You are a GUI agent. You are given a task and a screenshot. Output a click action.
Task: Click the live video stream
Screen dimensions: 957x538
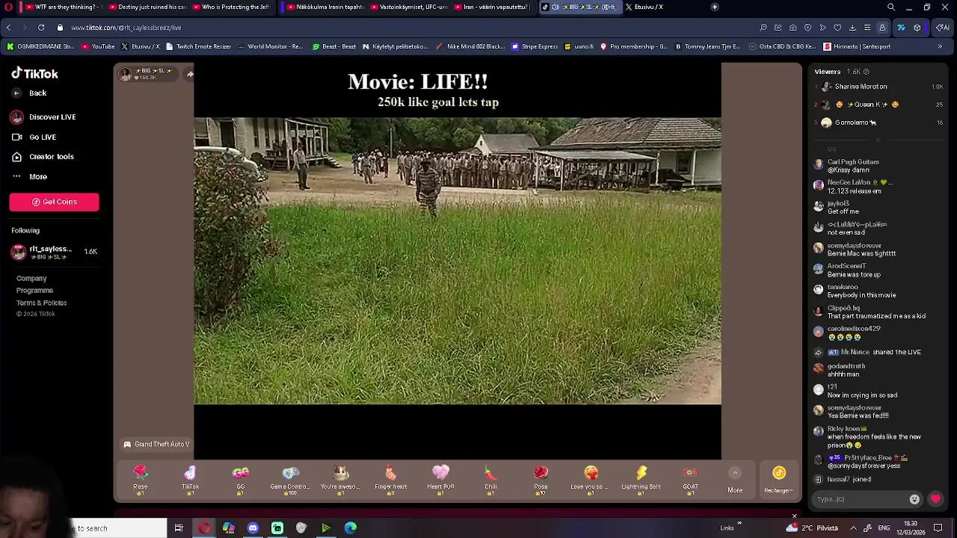458,261
